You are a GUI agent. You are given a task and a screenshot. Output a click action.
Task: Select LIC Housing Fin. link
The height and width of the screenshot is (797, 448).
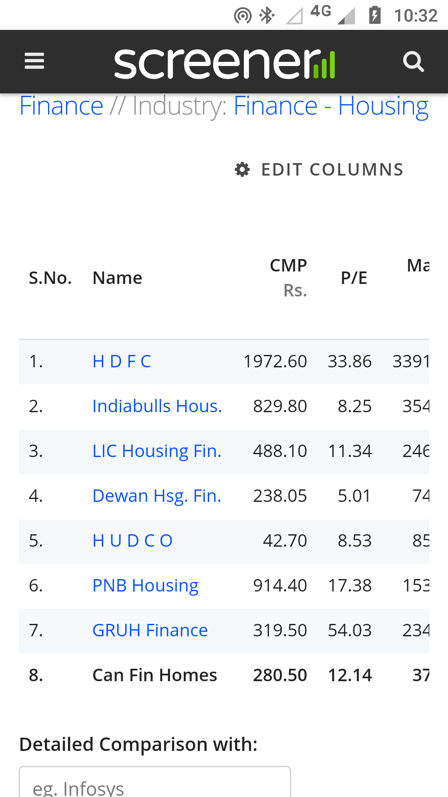[x=157, y=451]
